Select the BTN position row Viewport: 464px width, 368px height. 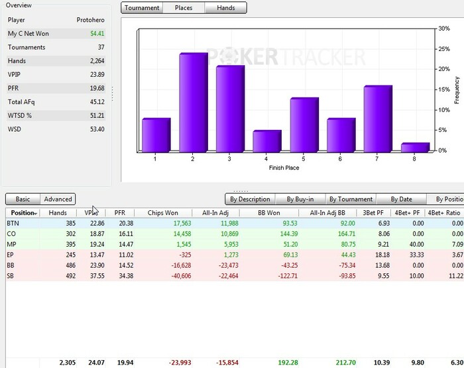pos(235,223)
